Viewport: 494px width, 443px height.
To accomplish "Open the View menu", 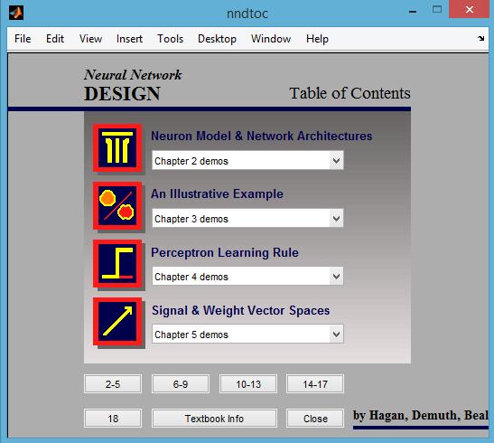I will [x=90, y=39].
